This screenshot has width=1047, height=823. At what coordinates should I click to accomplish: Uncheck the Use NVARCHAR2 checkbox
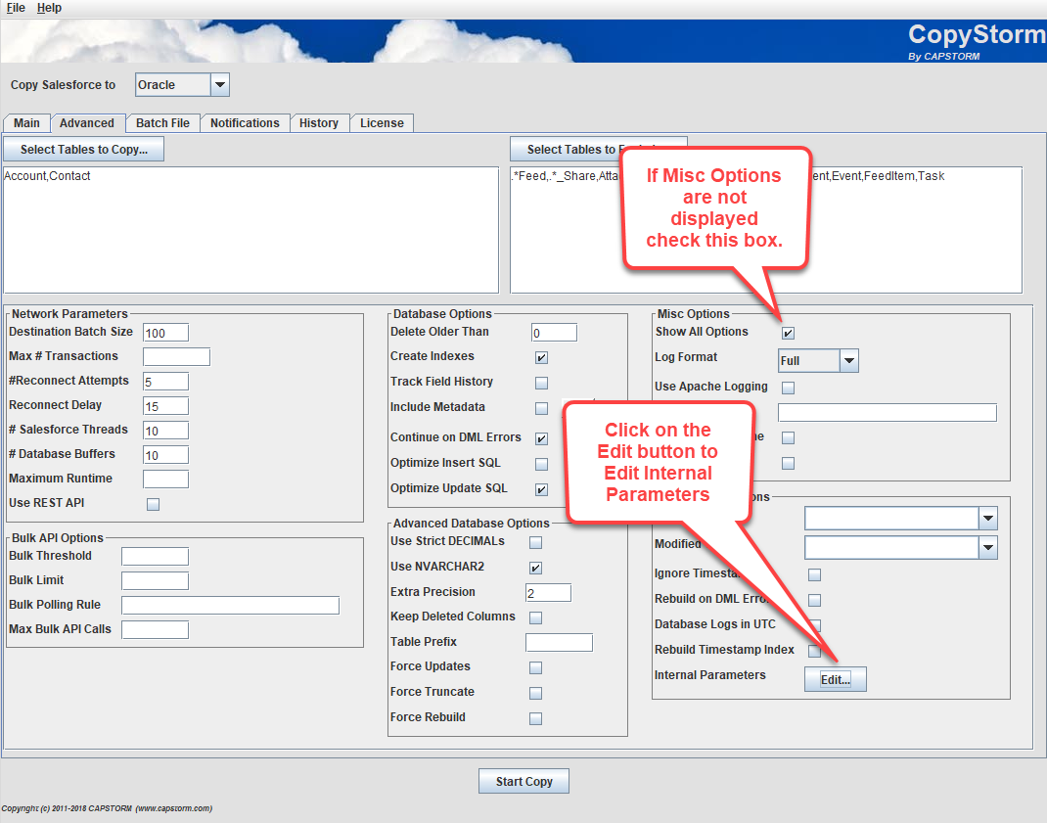pyautogui.click(x=535, y=568)
